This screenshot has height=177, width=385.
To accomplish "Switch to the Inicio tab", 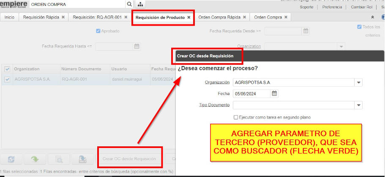I will pyautogui.click(x=9, y=17).
